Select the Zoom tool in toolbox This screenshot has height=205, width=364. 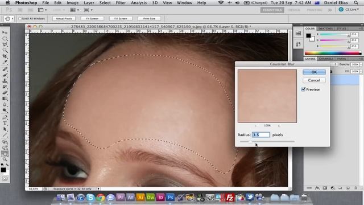pos(5,159)
